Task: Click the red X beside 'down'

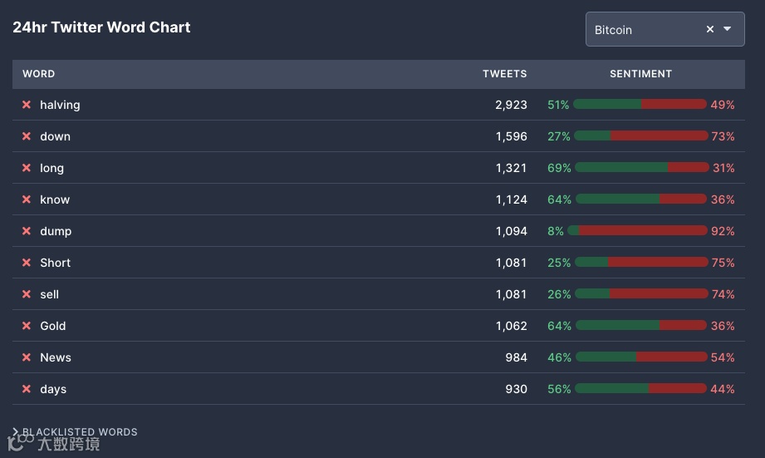Action: 27,136
